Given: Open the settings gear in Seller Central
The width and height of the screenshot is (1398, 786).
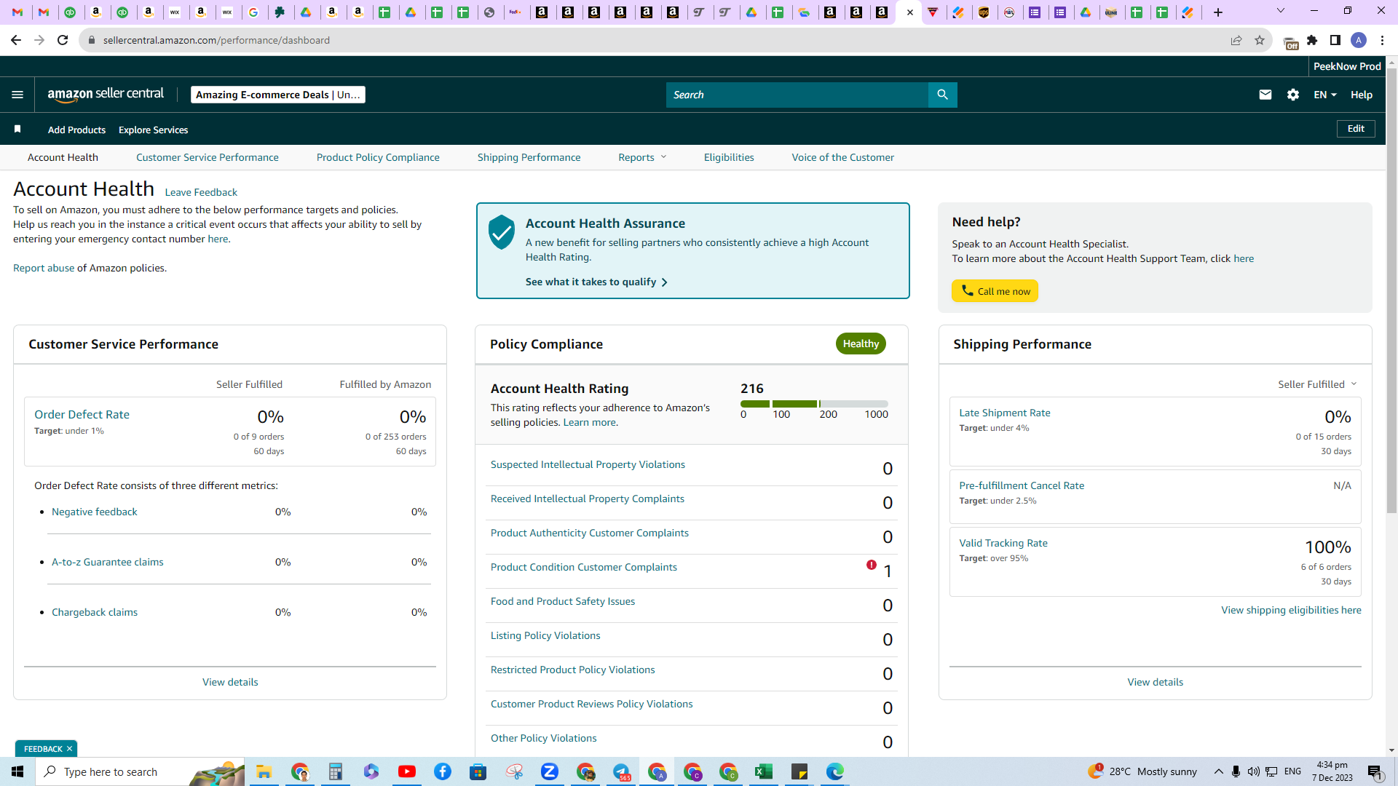Looking at the screenshot, I should [x=1293, y=95].
